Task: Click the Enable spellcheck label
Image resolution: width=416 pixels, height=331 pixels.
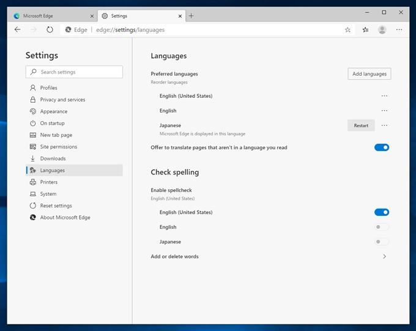Action: 171,190
